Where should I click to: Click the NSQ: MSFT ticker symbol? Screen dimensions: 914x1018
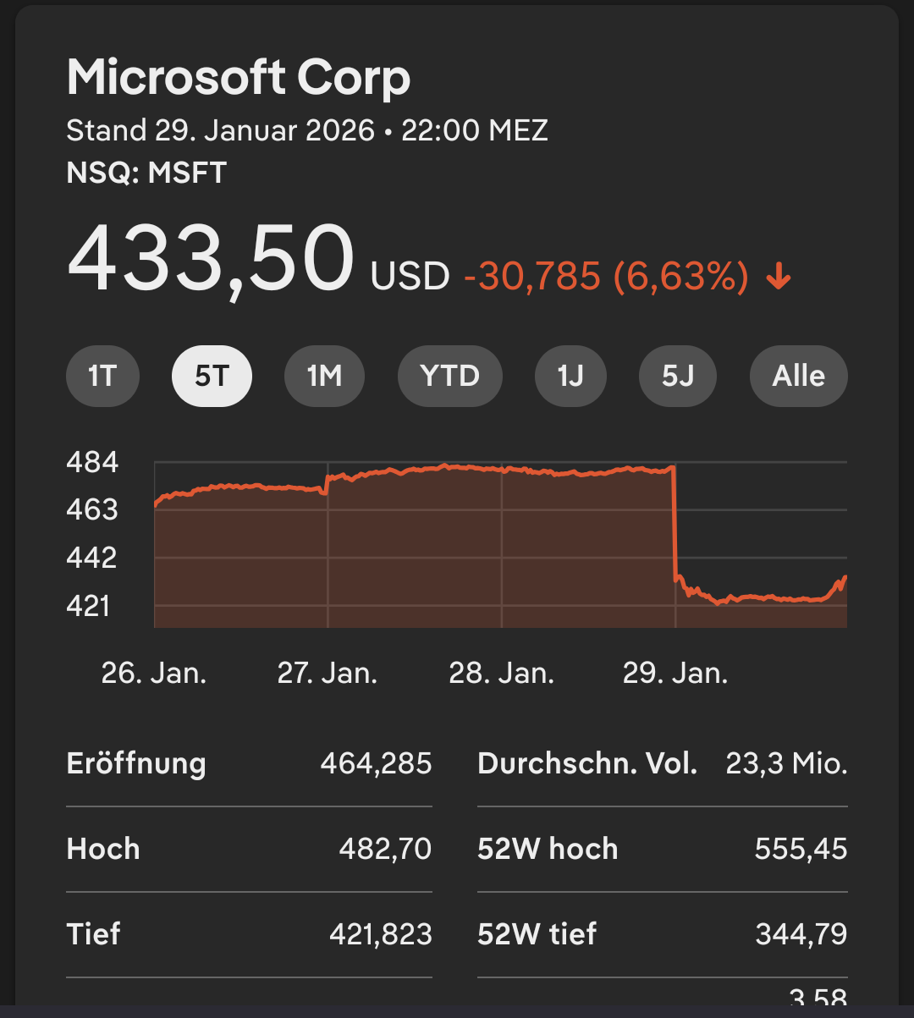(x=146, y=173)
